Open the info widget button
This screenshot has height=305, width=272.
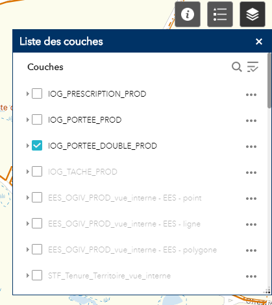pyautogui.click(x=188, y=14)
